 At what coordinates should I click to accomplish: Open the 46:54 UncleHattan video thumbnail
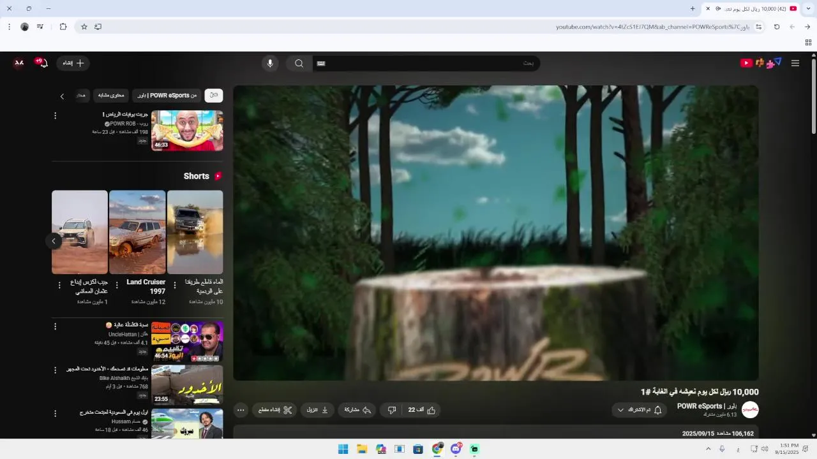187,342
